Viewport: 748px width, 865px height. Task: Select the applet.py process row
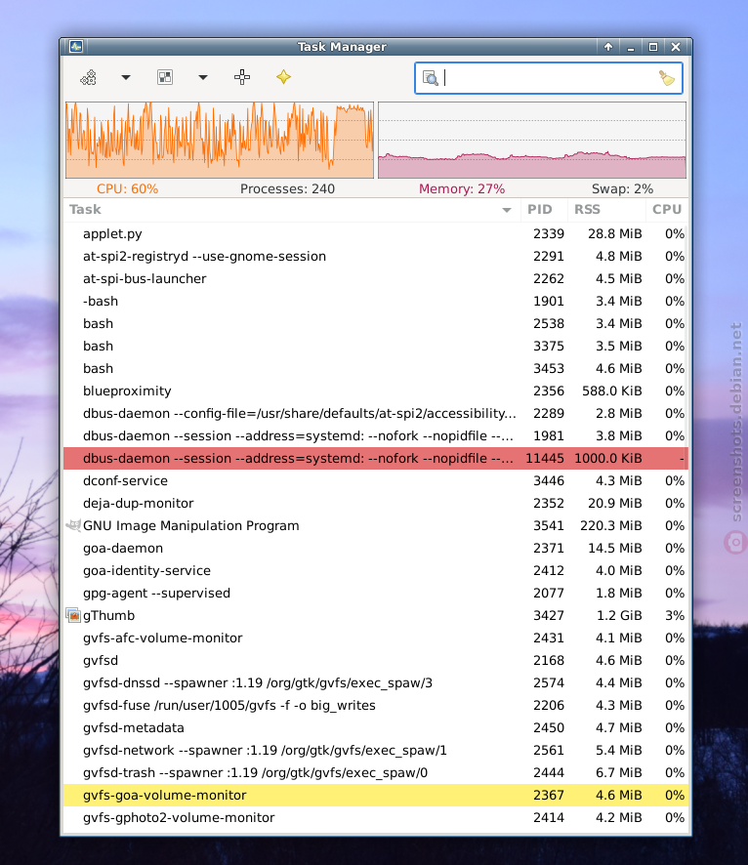tap(376, 234)
